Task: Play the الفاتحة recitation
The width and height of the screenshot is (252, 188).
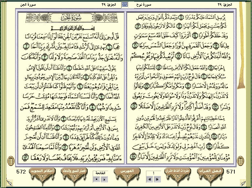Action: (104, 179)
